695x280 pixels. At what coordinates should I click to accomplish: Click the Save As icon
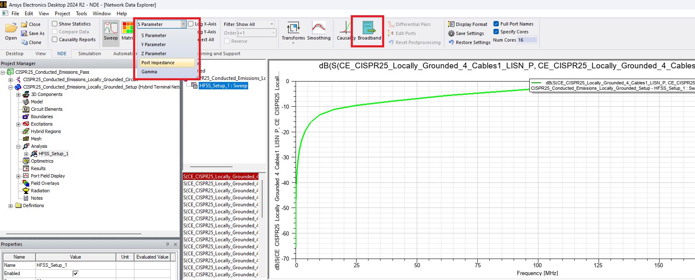[24, 33]
